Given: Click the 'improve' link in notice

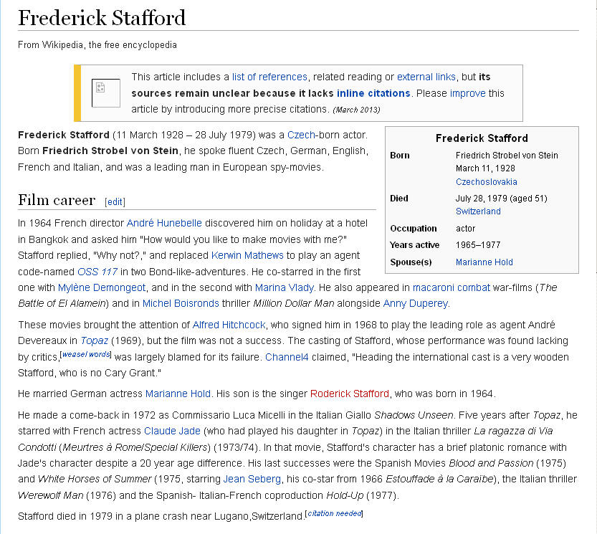Looking at the screenshot, I should click(x=467, y=93).
